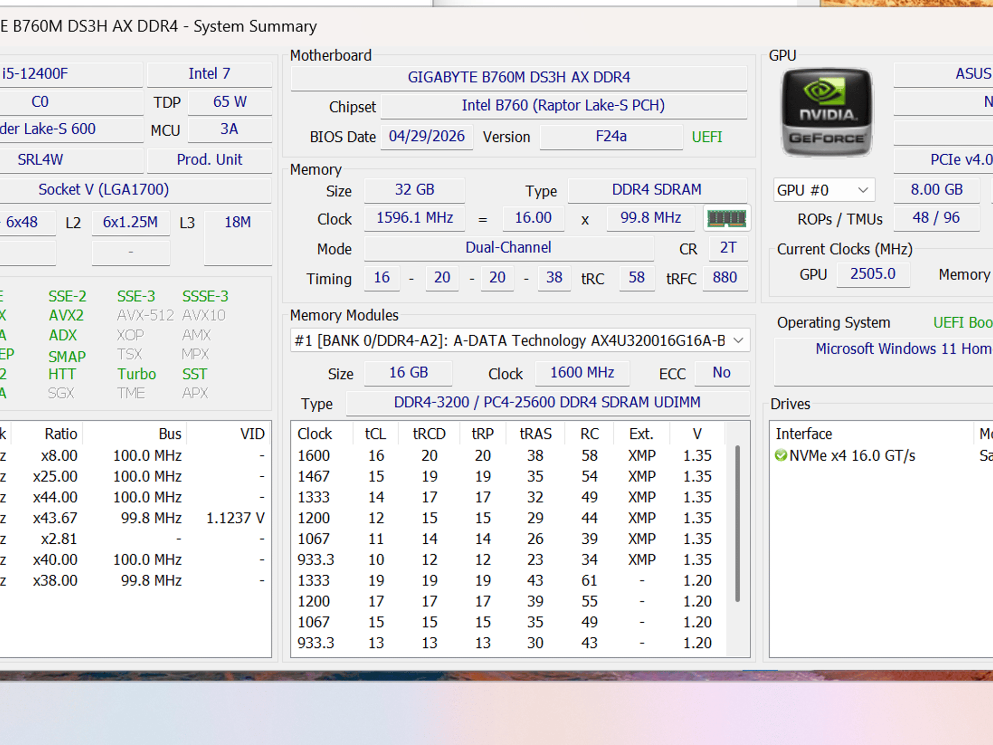
Task: Click the L2 cache 6x1.25M value
Action: tap(130, 222)
